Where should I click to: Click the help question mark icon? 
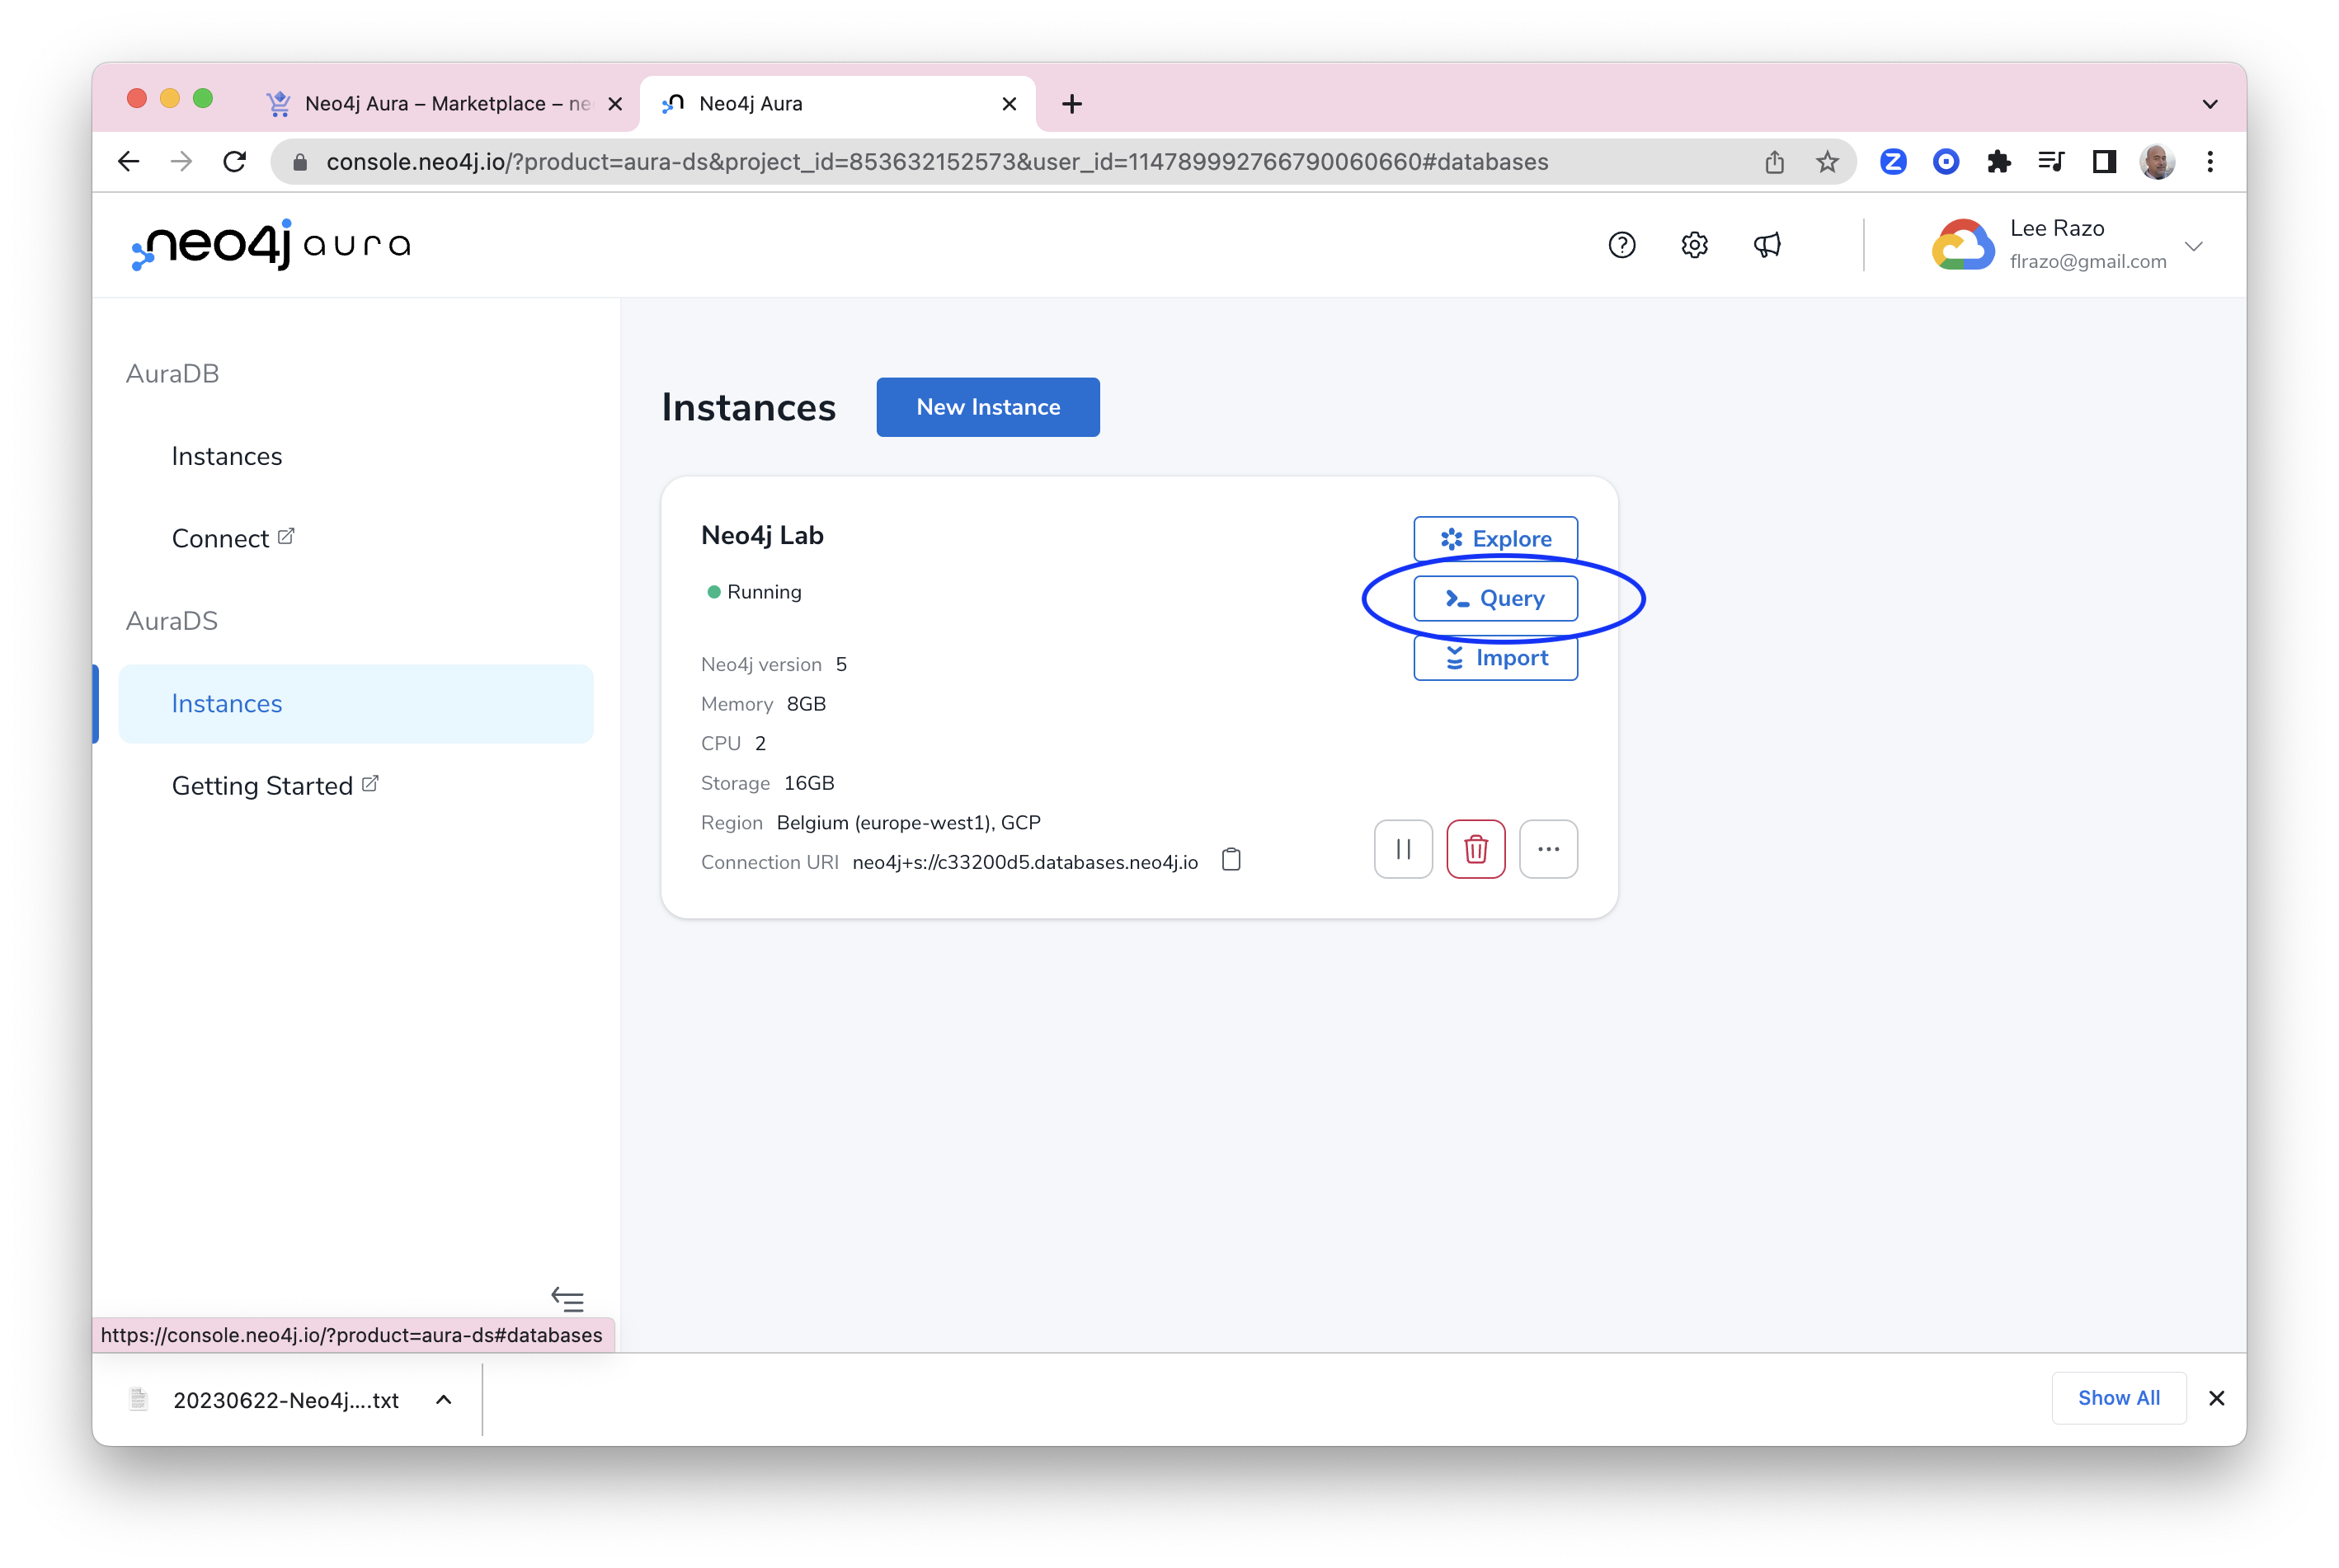pos(1621,245)
